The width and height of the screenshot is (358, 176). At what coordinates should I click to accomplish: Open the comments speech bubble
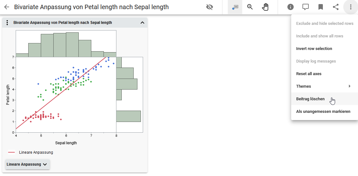click(306, 7)
